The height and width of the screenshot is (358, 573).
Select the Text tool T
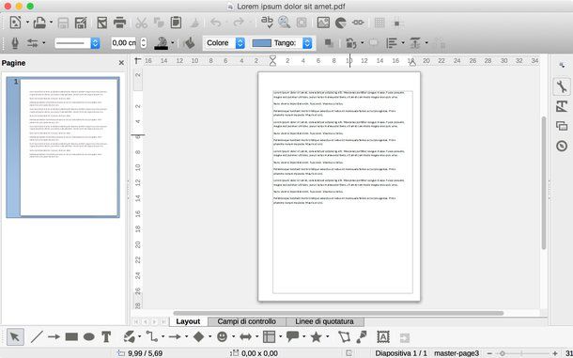pyautogui.click(x=106, y=336)
